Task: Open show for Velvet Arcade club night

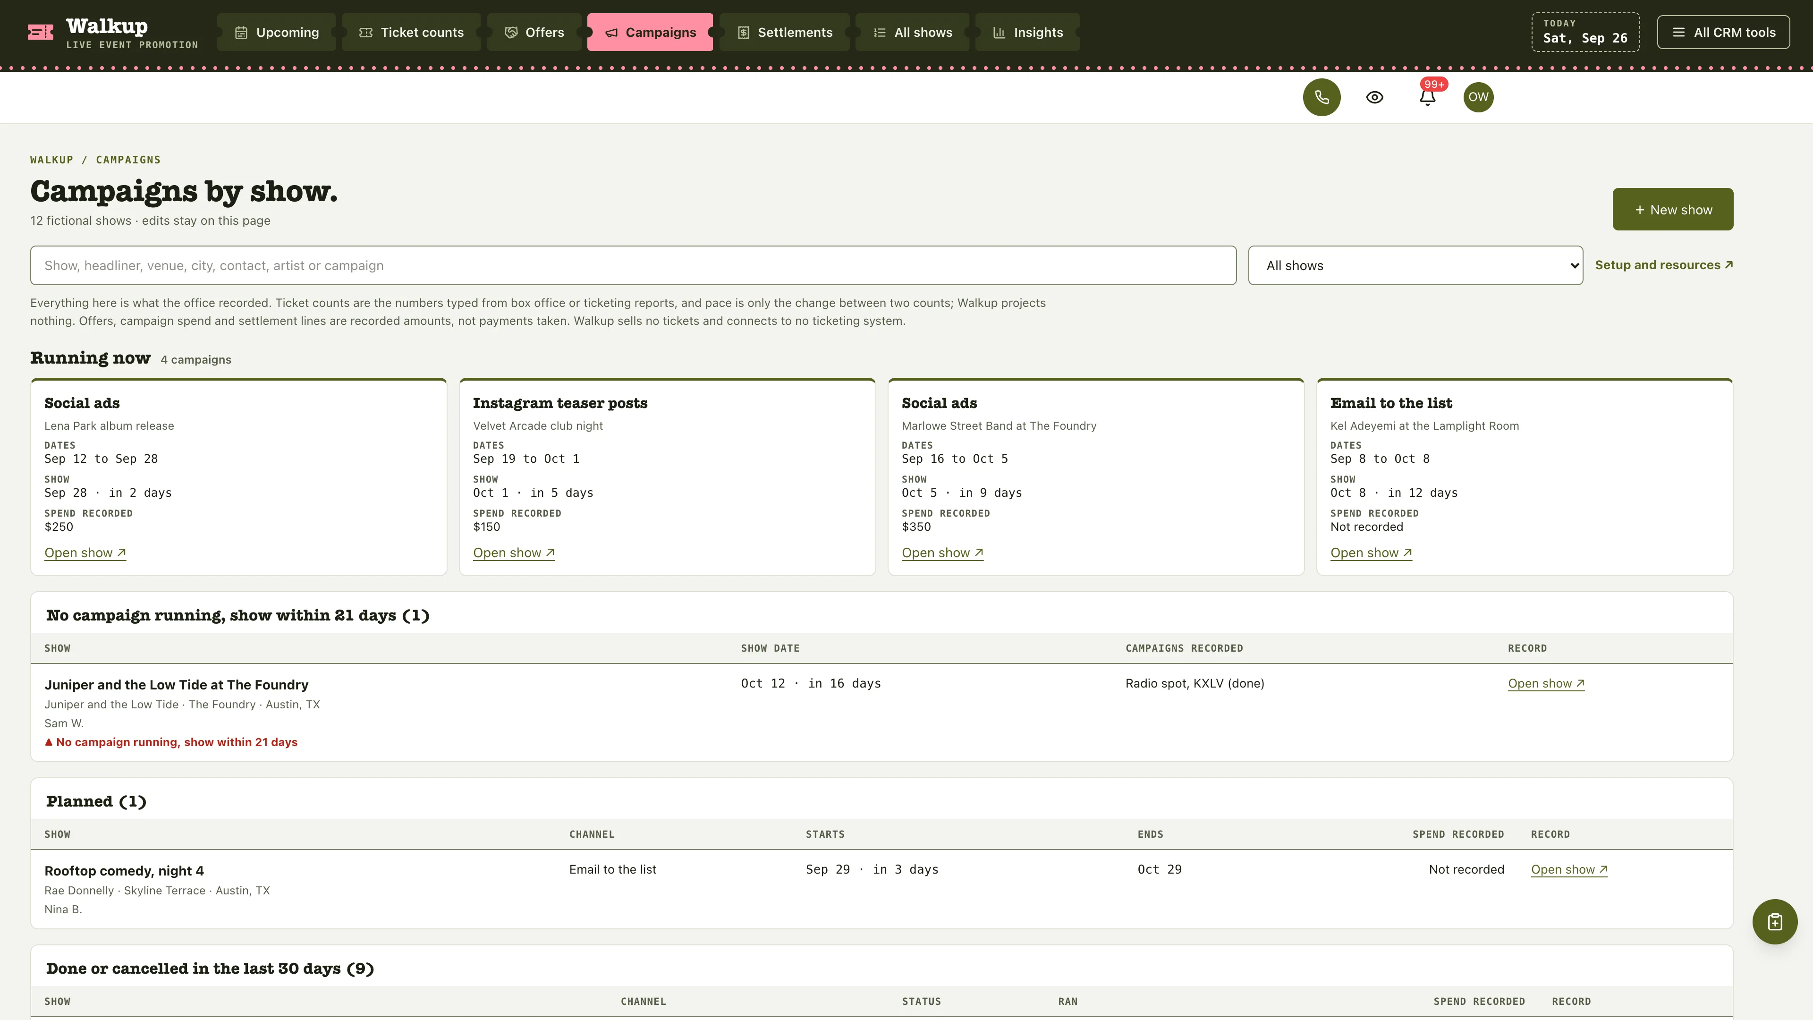Action: (514, 552)
